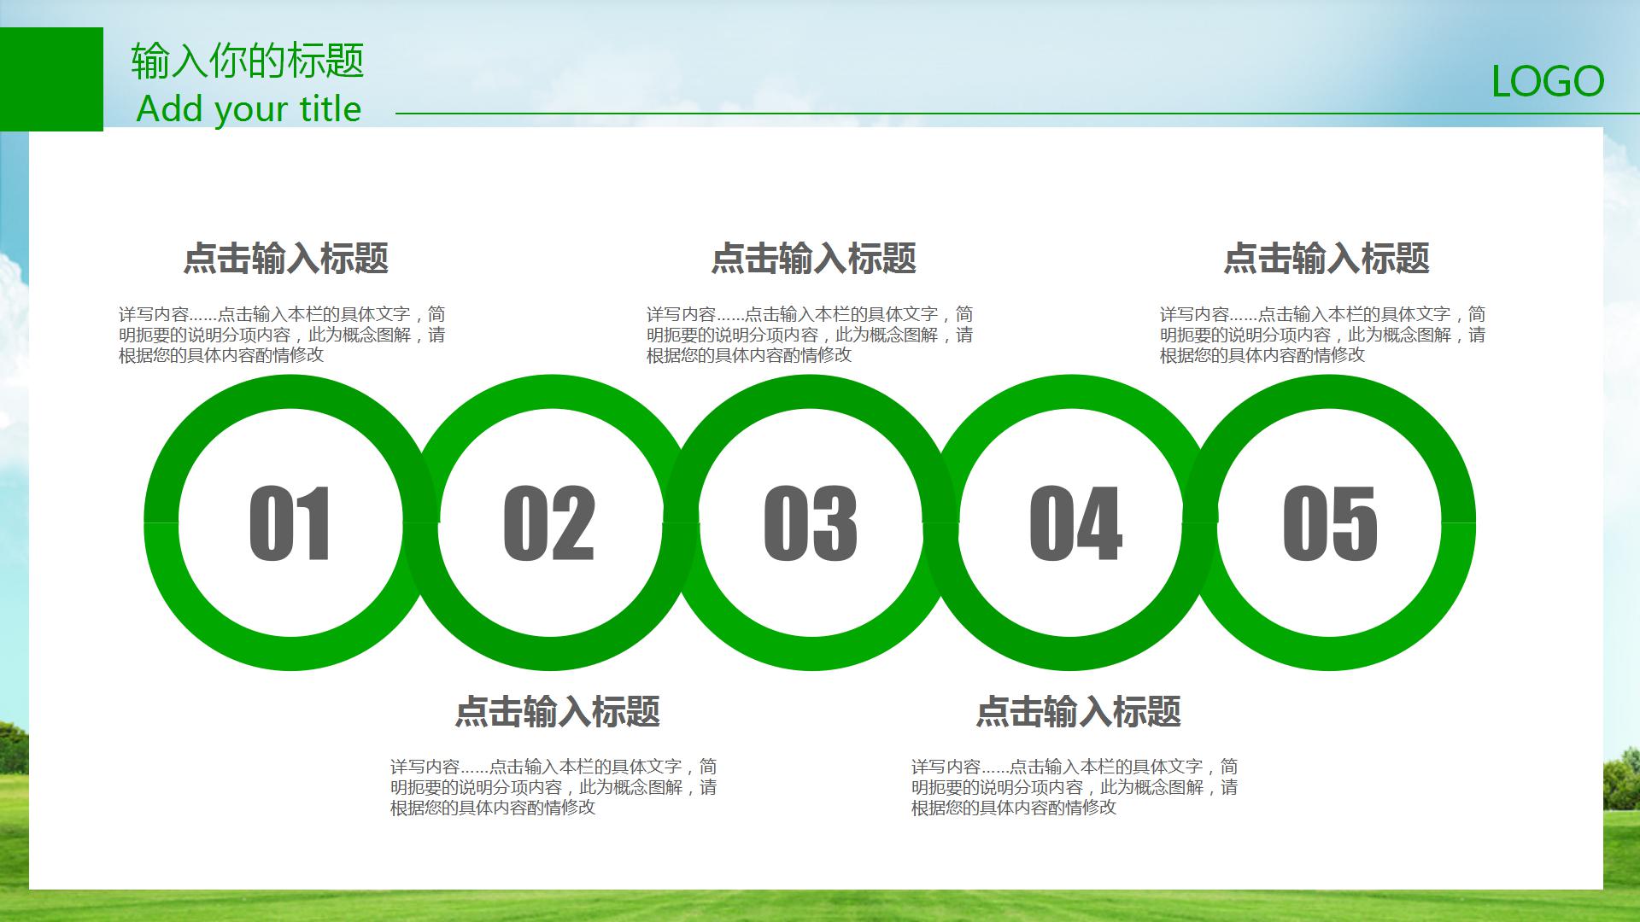Click the Chinese slide title 输入你的标题

(248, 61)
